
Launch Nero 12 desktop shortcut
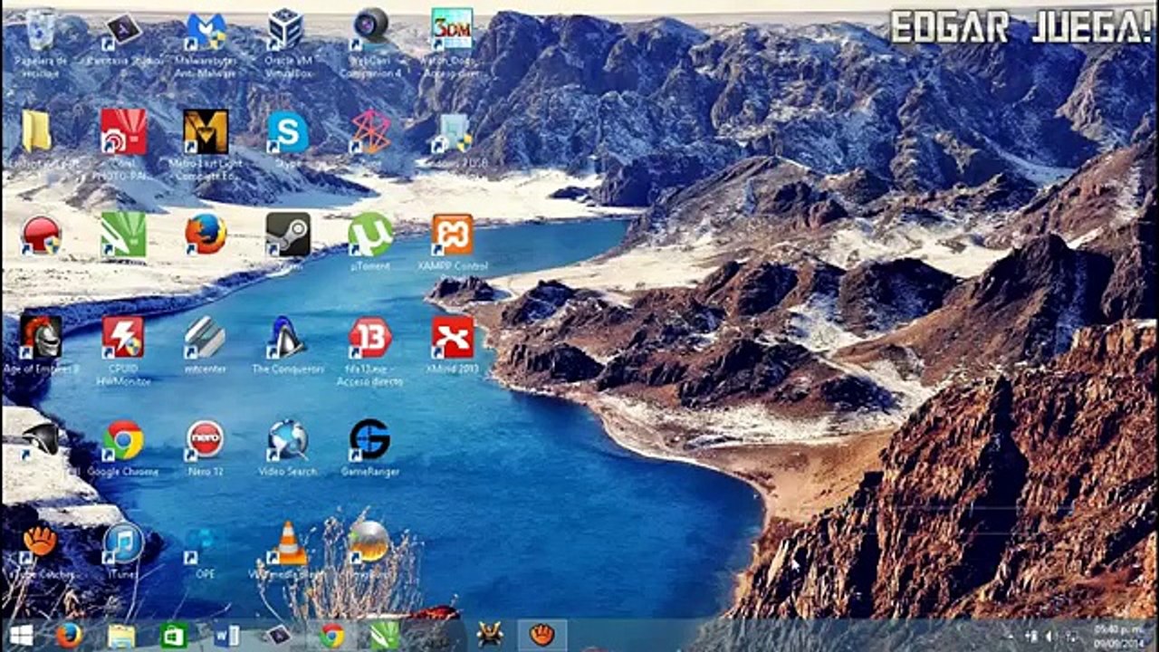(x=206, y=440)
